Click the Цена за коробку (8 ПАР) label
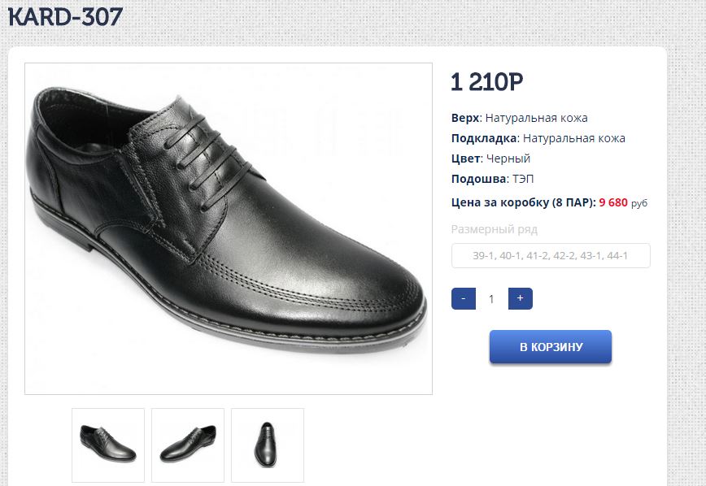 click(523, 202)
